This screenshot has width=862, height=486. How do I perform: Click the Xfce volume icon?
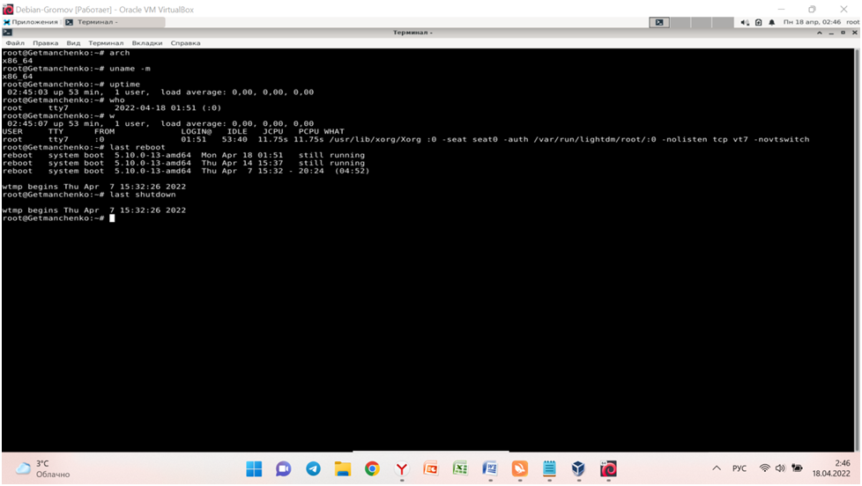(745, 23)
